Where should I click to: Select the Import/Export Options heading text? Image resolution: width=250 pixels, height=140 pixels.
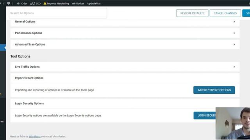[x=29, y=78]
